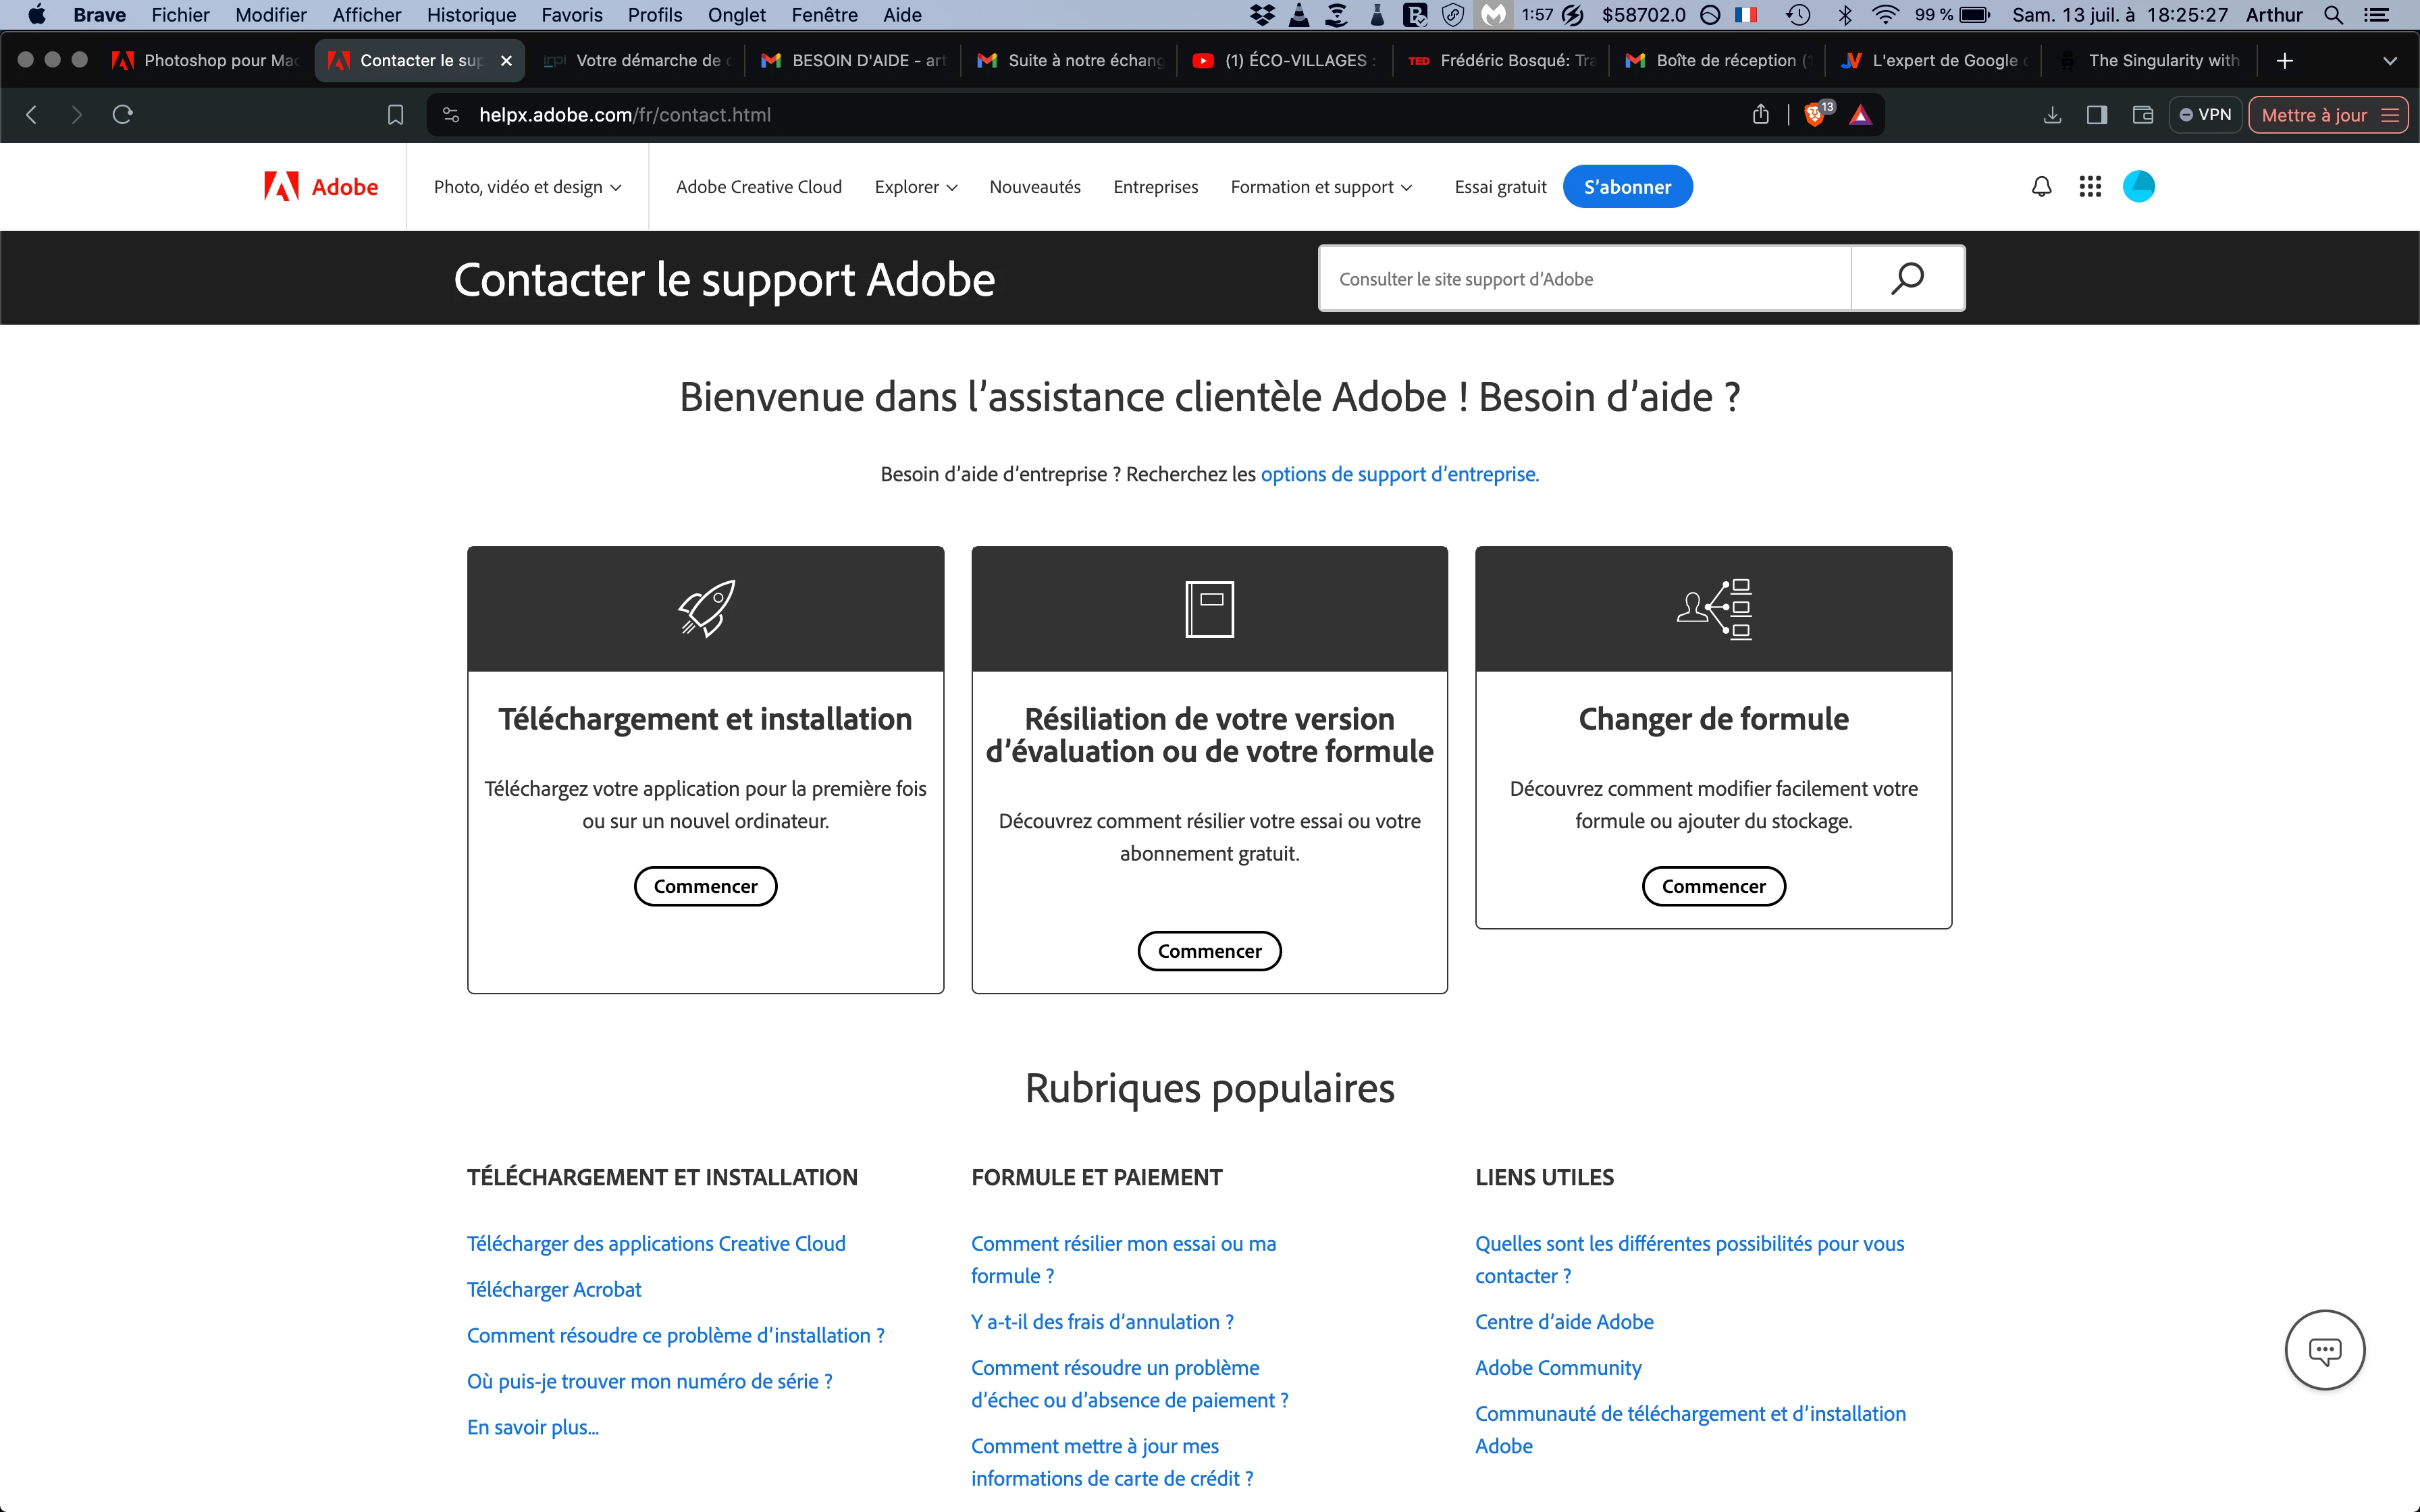
Task: Open the chat assistant bubble icon
Action: (x=2324, y=1350)
